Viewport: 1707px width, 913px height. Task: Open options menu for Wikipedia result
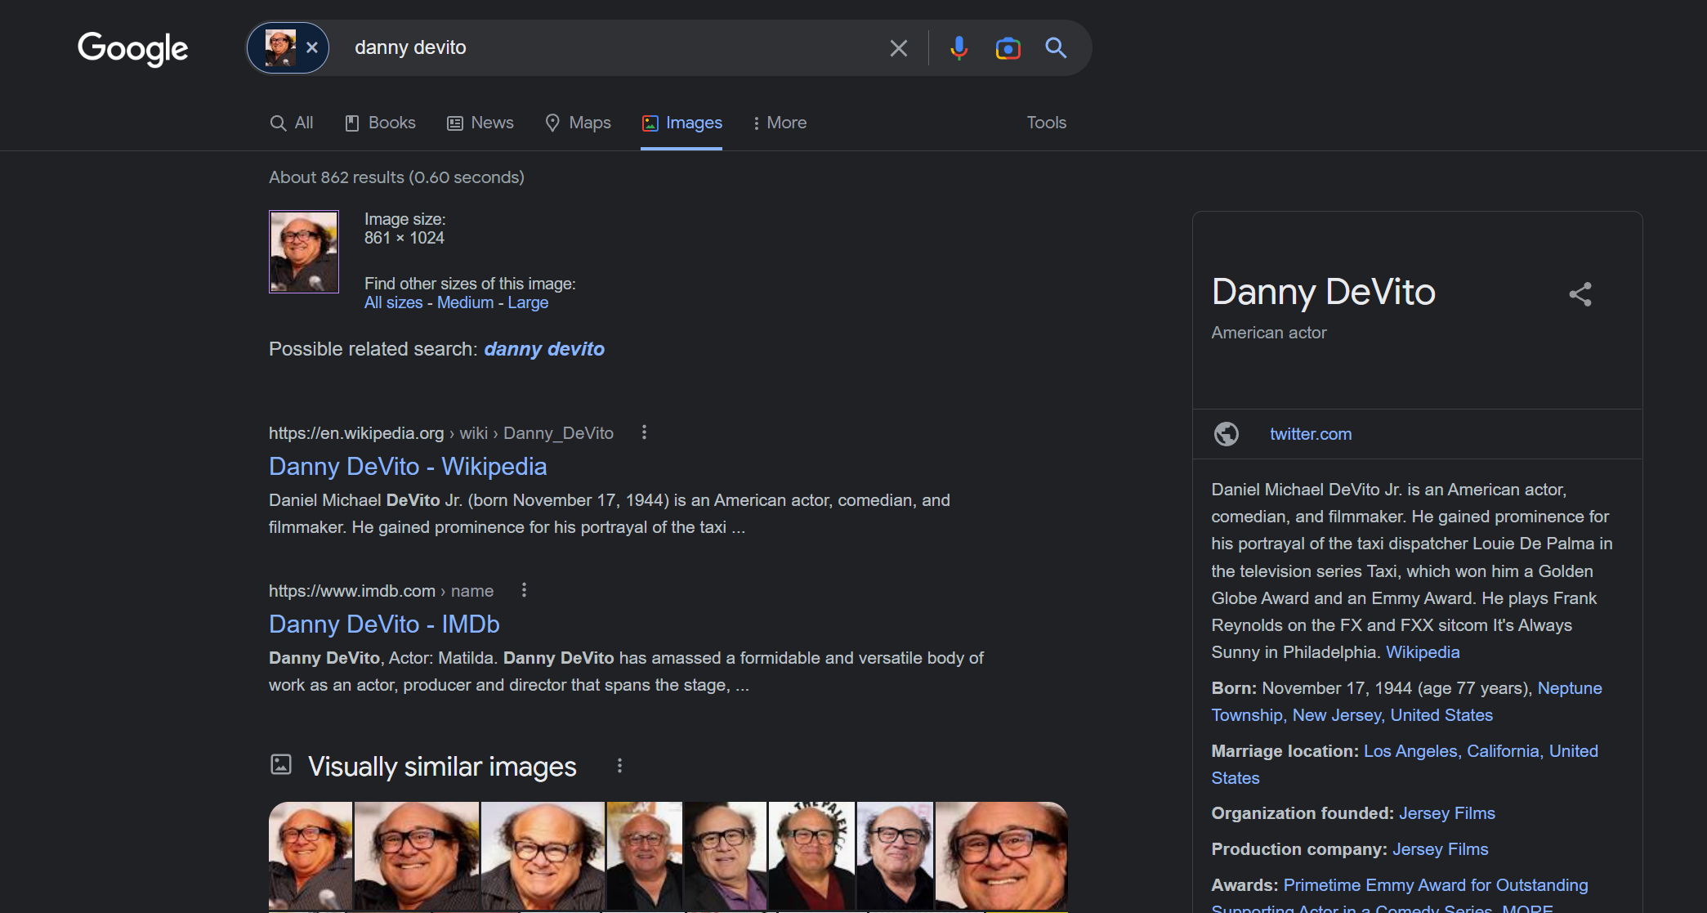click(644, 432)
